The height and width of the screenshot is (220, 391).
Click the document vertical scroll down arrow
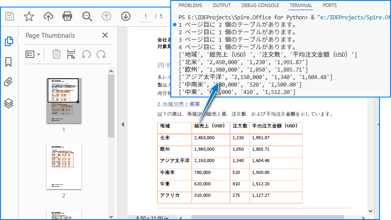point(371,211)
